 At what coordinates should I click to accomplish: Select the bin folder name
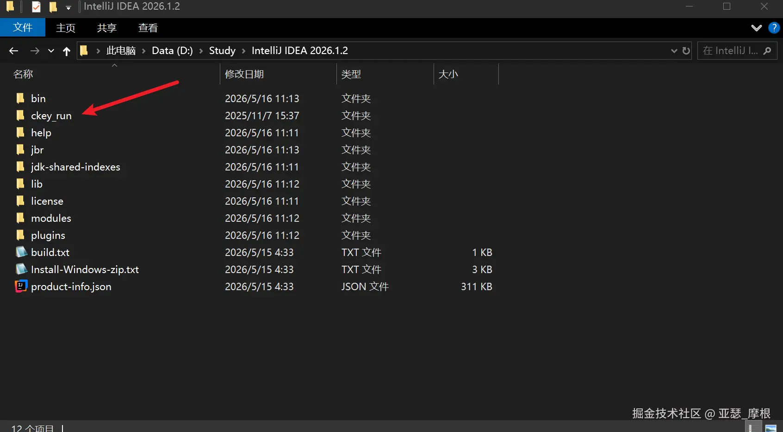[38, 98]
